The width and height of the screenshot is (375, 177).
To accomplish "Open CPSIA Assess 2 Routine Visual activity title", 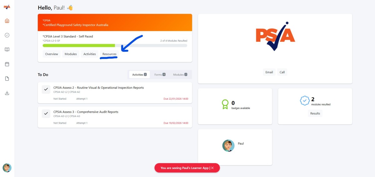I will pos(98,88).
